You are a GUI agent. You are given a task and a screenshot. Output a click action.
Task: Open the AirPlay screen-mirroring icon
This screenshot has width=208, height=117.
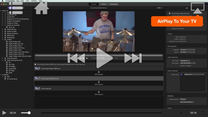click(197, 8)
